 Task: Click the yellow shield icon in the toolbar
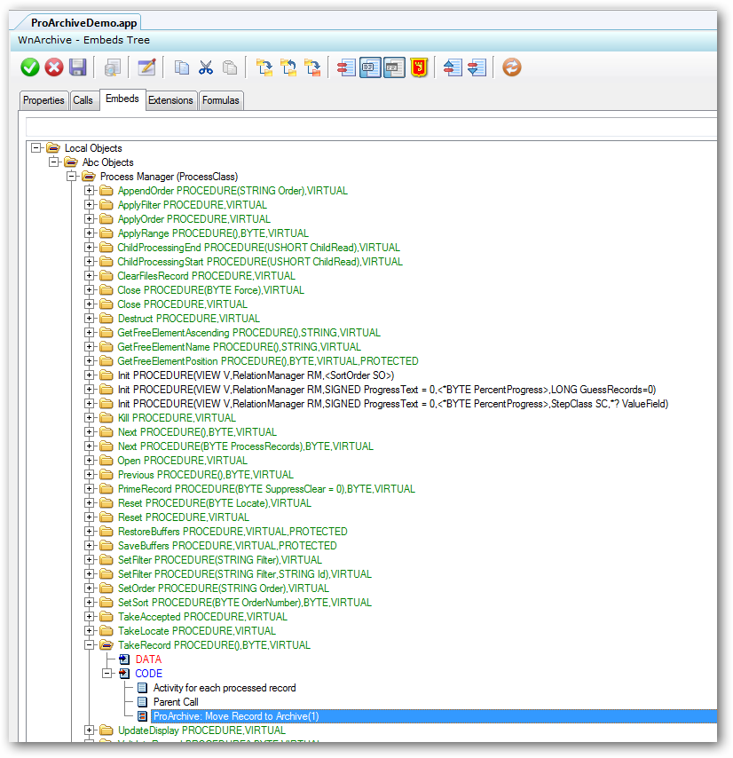(417, 67)
